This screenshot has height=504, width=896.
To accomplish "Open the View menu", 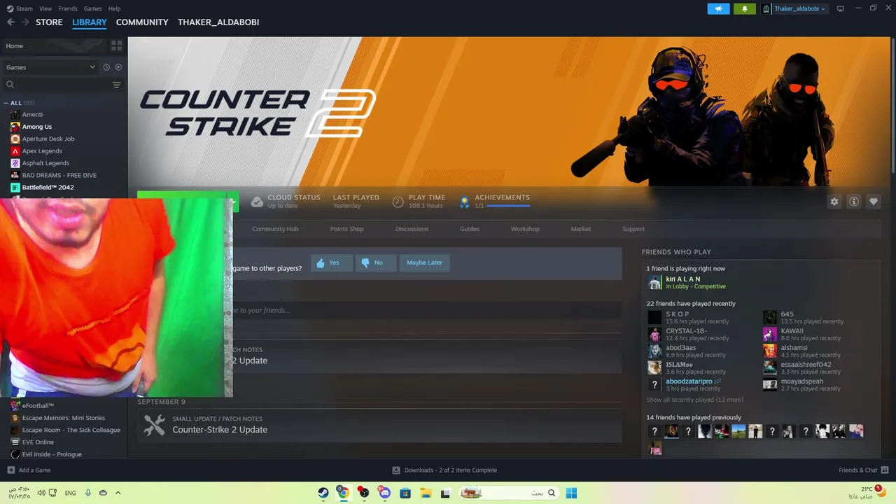I will tap(45, 8).
